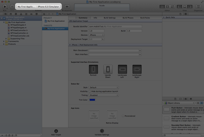The image size is (204, 137).
Task: Collapse the My First Application project root
Action: coord(2,18)
